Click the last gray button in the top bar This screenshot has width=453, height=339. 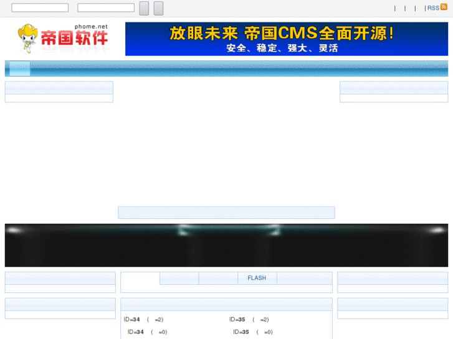[158, 8]
